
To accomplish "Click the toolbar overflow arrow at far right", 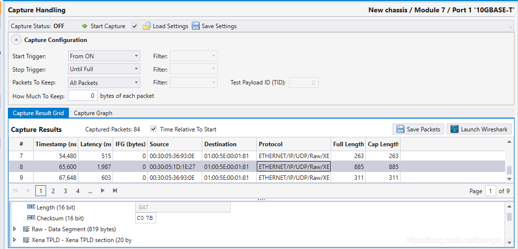I will pyautogui.click(x=511, y=28).
